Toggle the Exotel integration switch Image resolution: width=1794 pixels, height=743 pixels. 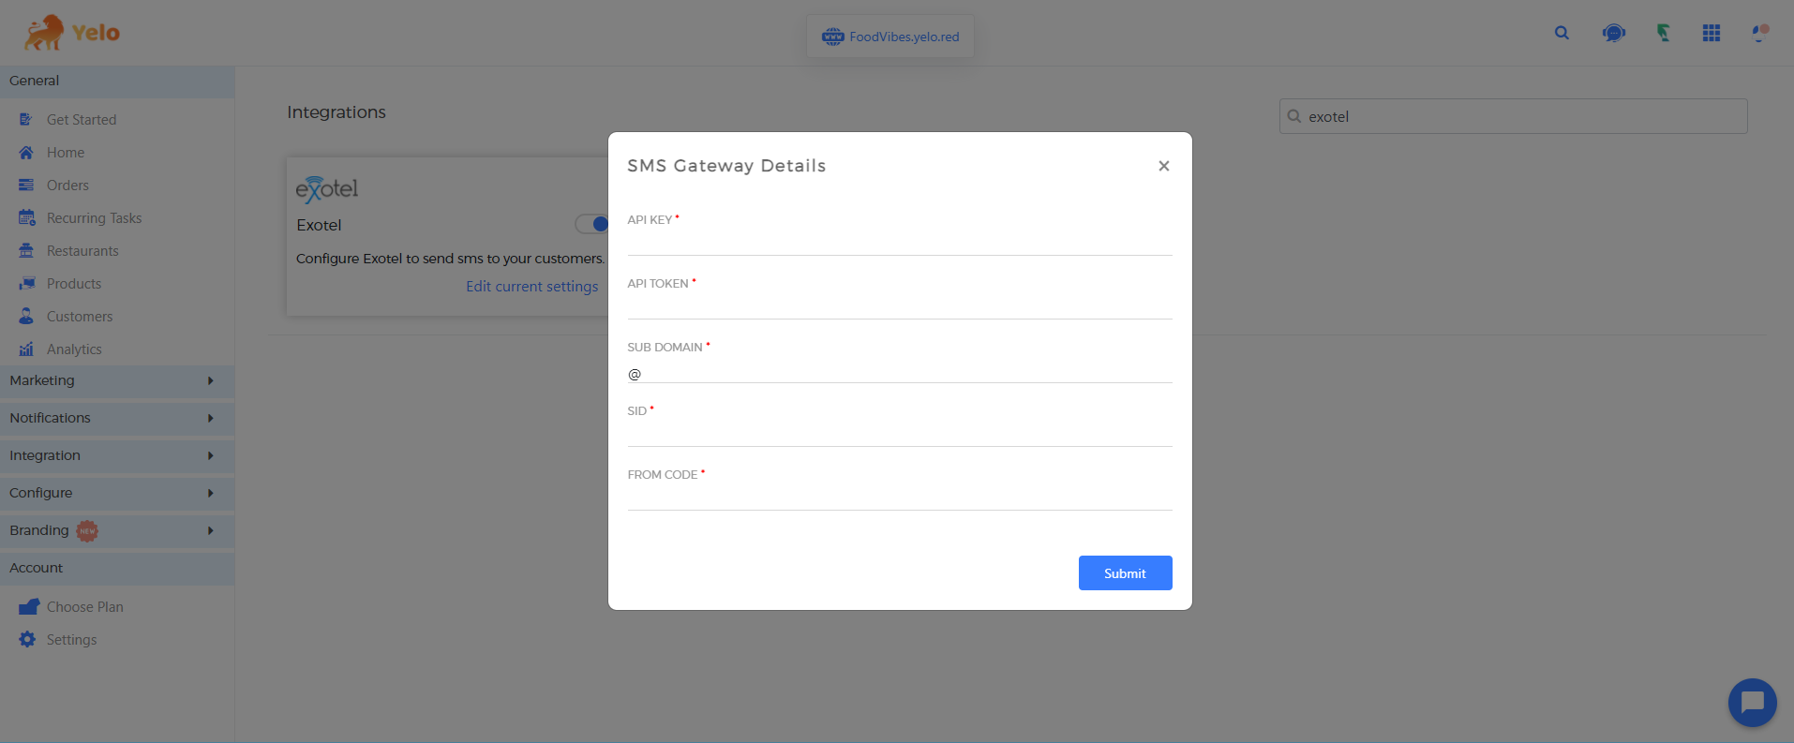point(592,224)
